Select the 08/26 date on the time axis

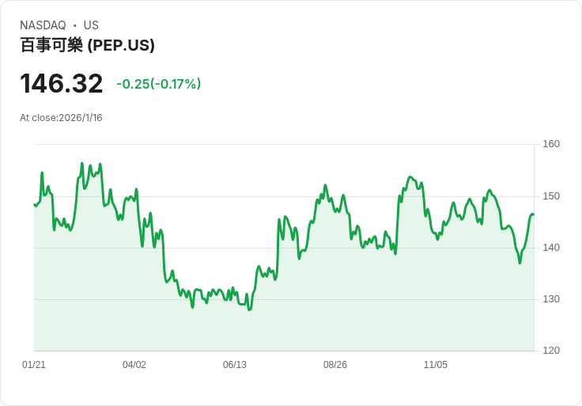335,365
